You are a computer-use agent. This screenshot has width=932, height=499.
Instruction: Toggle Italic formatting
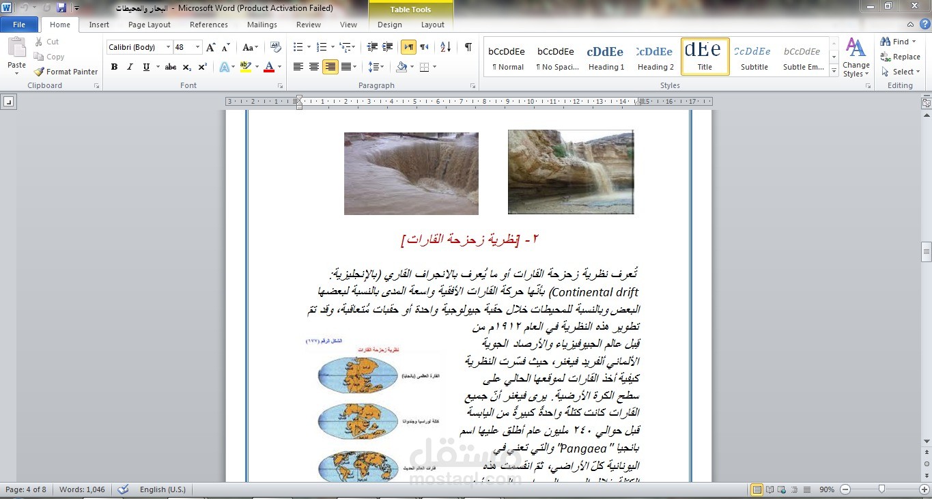click(130, 67)
